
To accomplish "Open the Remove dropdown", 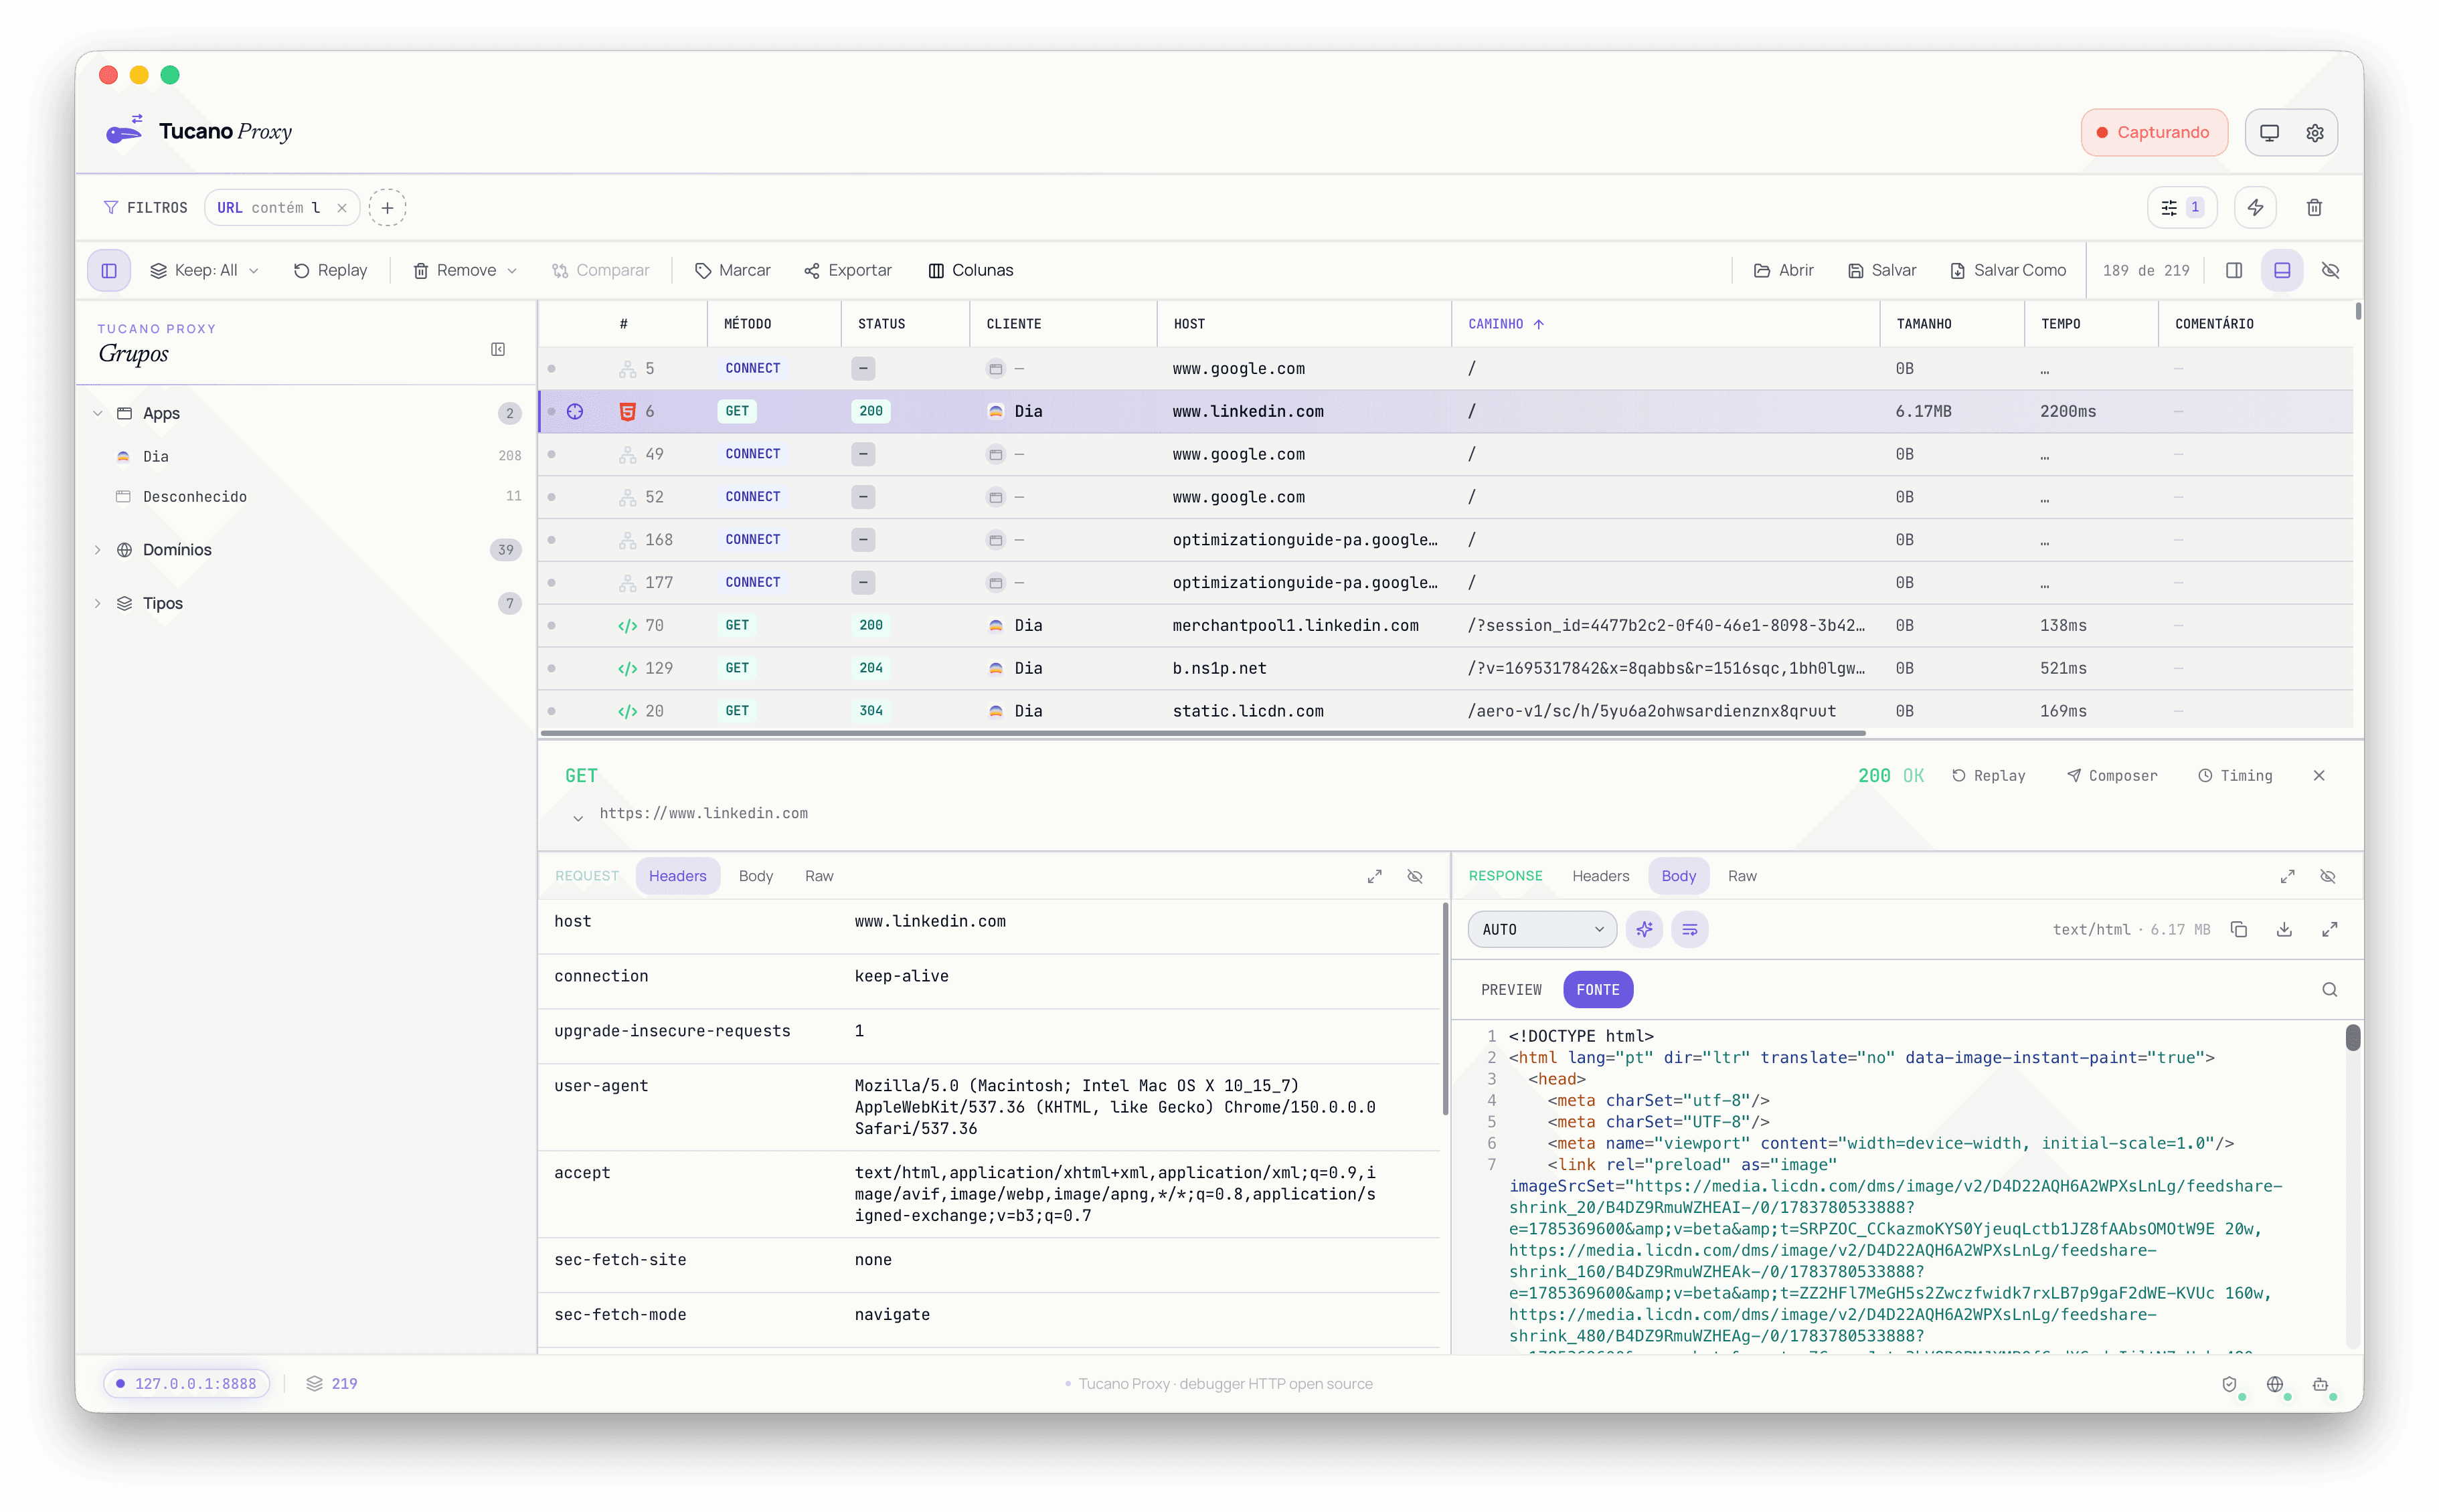I will (465, 270).
